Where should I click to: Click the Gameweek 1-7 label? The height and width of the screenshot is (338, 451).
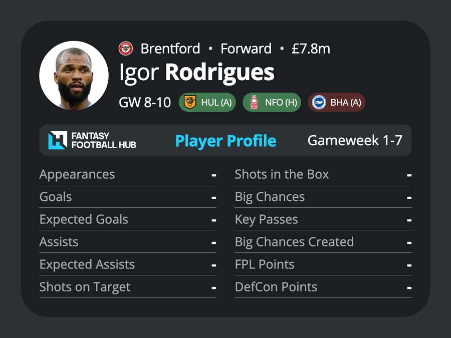pos(355,140)
